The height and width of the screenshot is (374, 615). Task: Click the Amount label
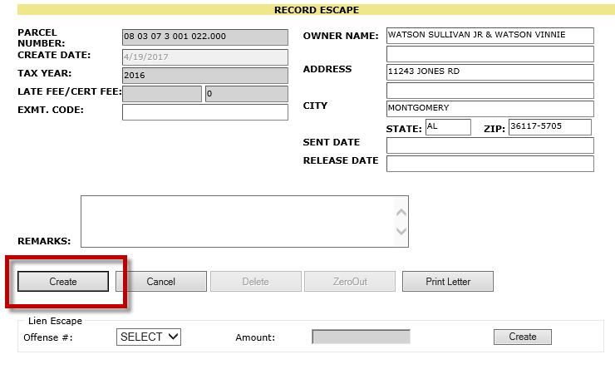255,337
